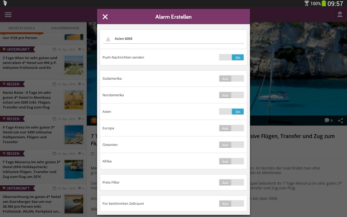Enable the Europa region toggle
This screenshot has width=347, height=217.
(x=232, y=128)
